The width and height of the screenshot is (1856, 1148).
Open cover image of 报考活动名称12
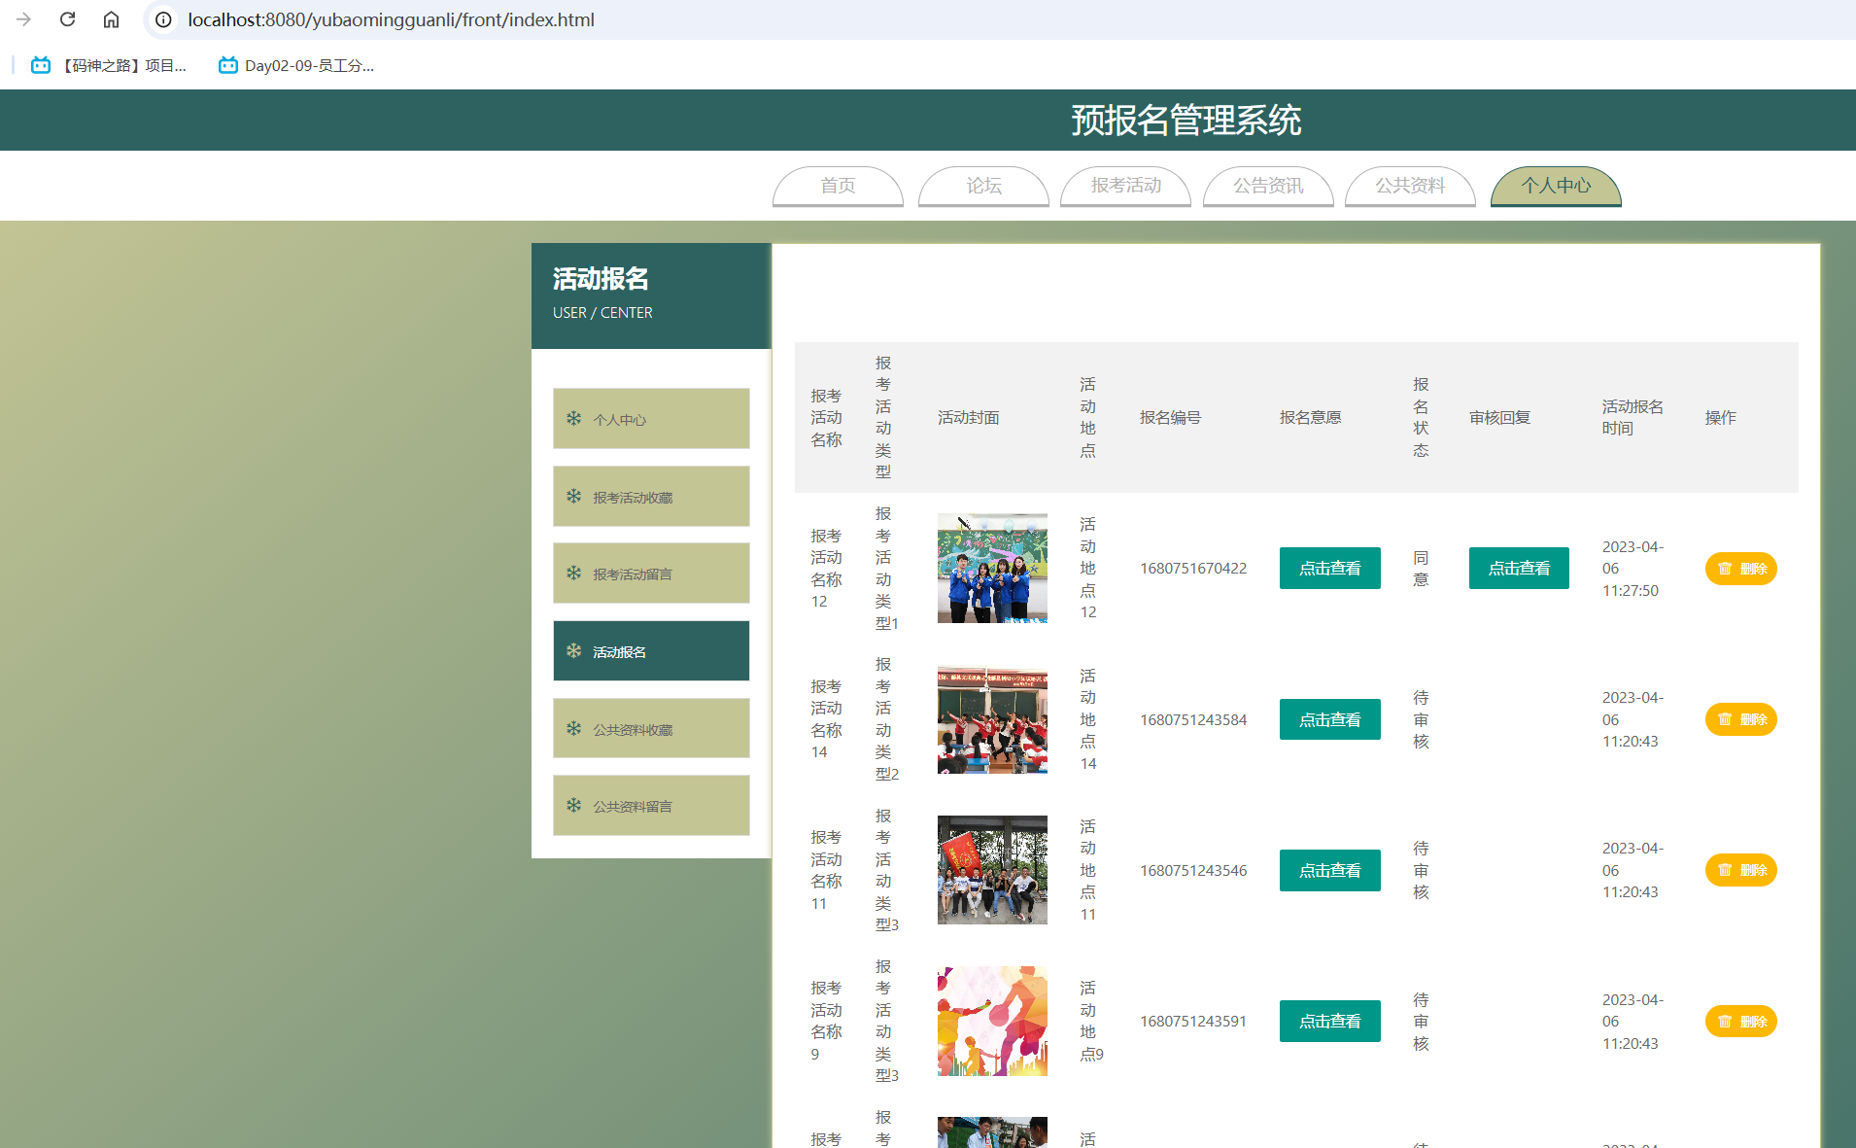click(x=992, y=569)
